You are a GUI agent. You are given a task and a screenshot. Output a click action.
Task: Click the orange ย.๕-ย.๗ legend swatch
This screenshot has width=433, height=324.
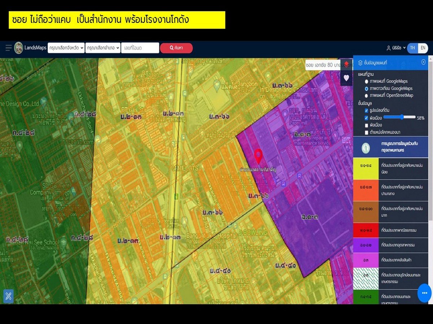(x=366, y=190)
